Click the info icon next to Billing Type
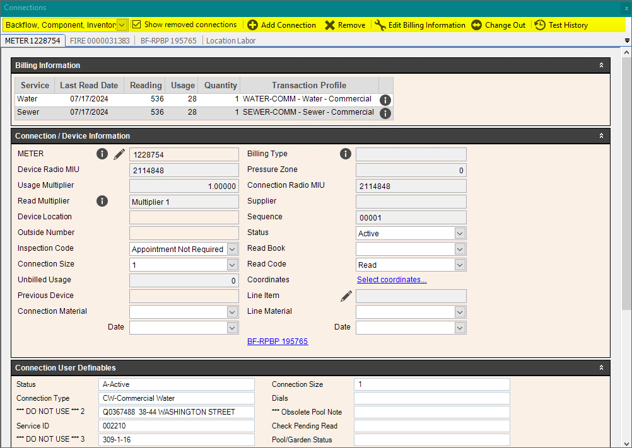 pos(346,154)
